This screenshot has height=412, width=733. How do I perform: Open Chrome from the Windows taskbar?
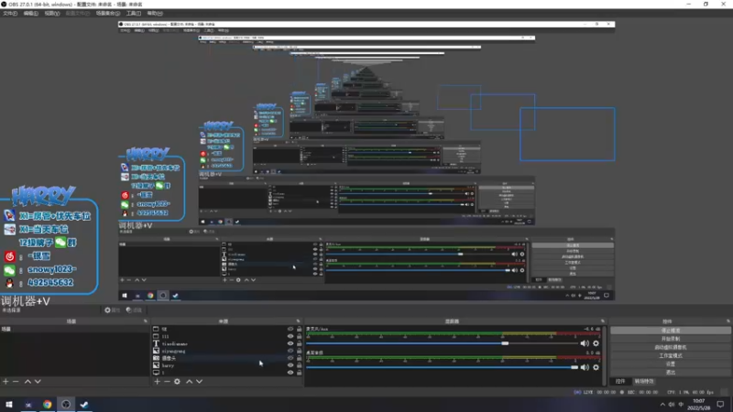click(x=48, y=405)
